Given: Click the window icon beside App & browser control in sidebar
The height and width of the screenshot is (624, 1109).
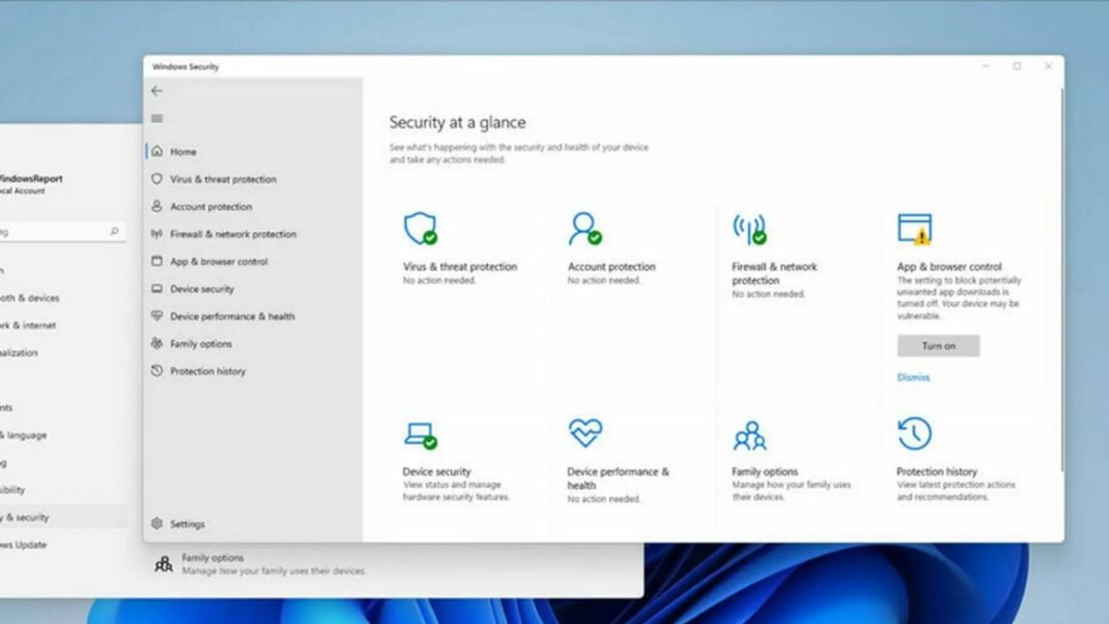Looking at the screenshot, I should point(156,262).
